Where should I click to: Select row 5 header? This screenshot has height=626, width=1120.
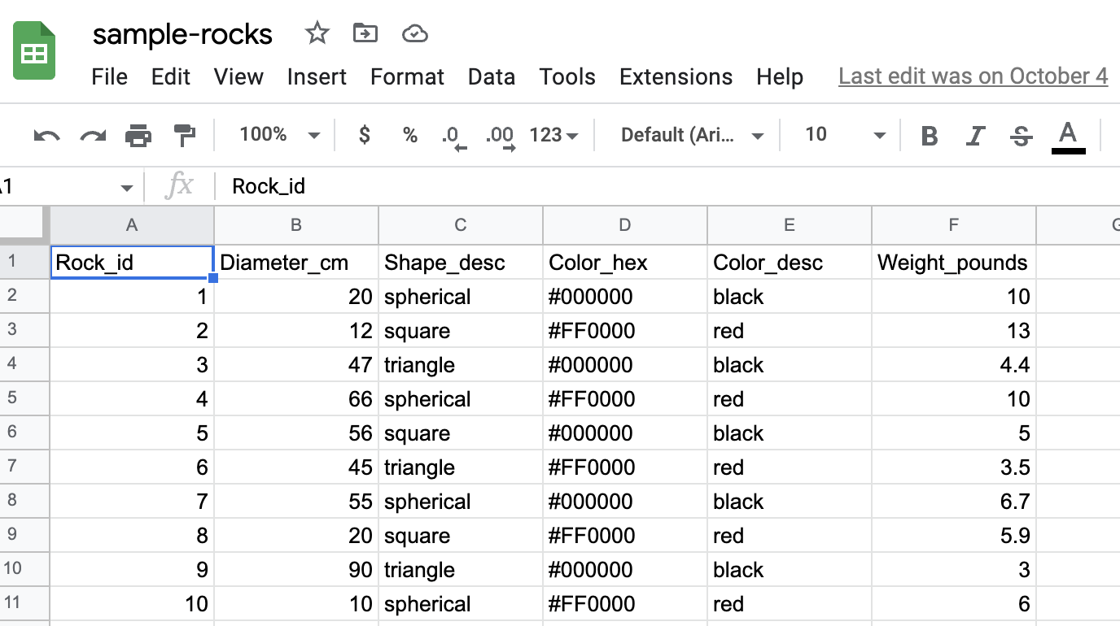click(x=25, y=398)
